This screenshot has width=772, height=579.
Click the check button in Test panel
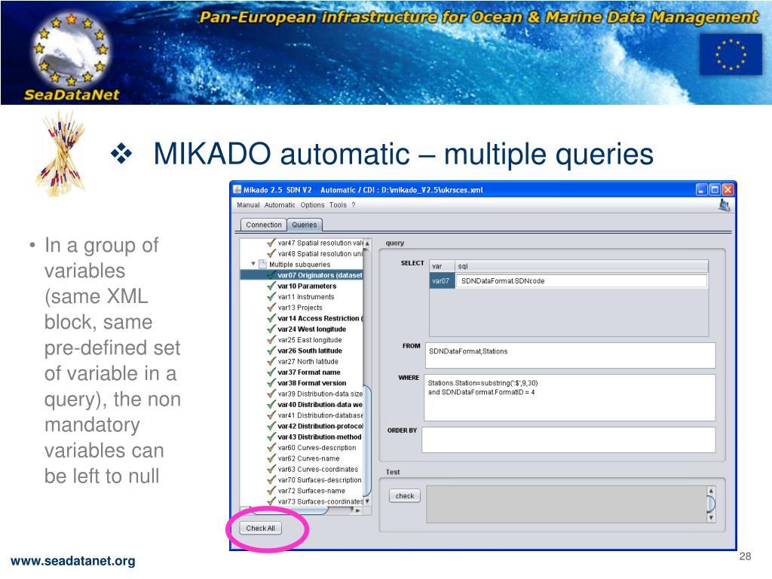[405, 496]
